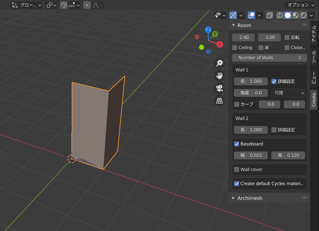Click the Wall 2 長 length field
This screenshot has height=231, width=319.
click(x=251, y=130)
